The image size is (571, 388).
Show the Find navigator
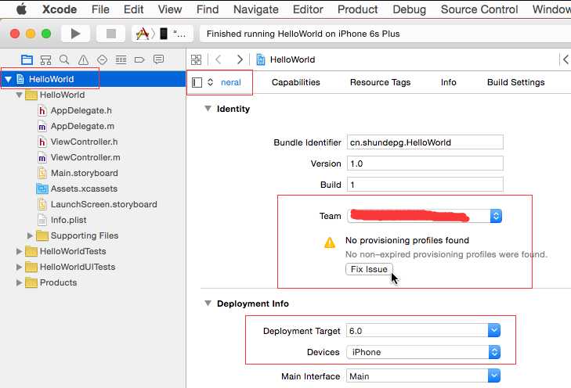pyautogui.click(x=64, y=59)
